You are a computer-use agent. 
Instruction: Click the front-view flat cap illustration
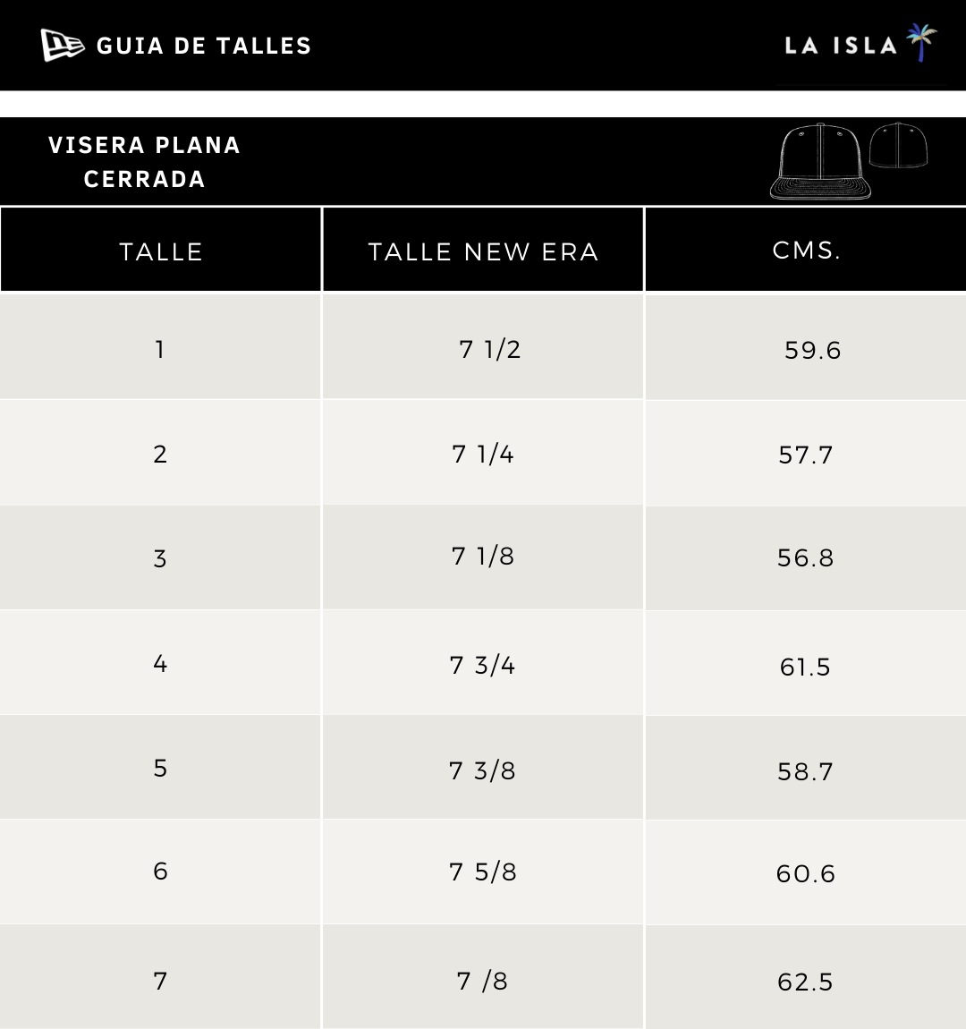[820, 161]
